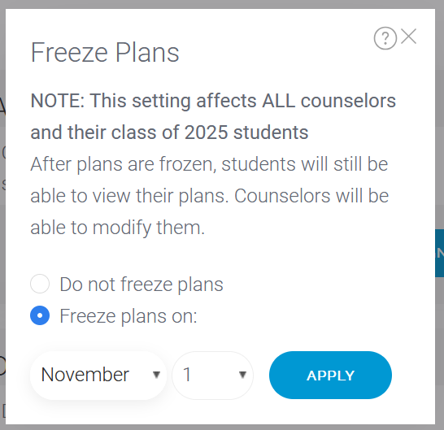Click the dimmed overlay above the dialog
This screenshot has height=430, width=444.
click(222, 4)
